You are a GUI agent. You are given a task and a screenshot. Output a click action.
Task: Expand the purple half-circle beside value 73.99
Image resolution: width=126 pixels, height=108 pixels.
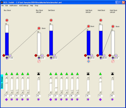tap(10, 55)
